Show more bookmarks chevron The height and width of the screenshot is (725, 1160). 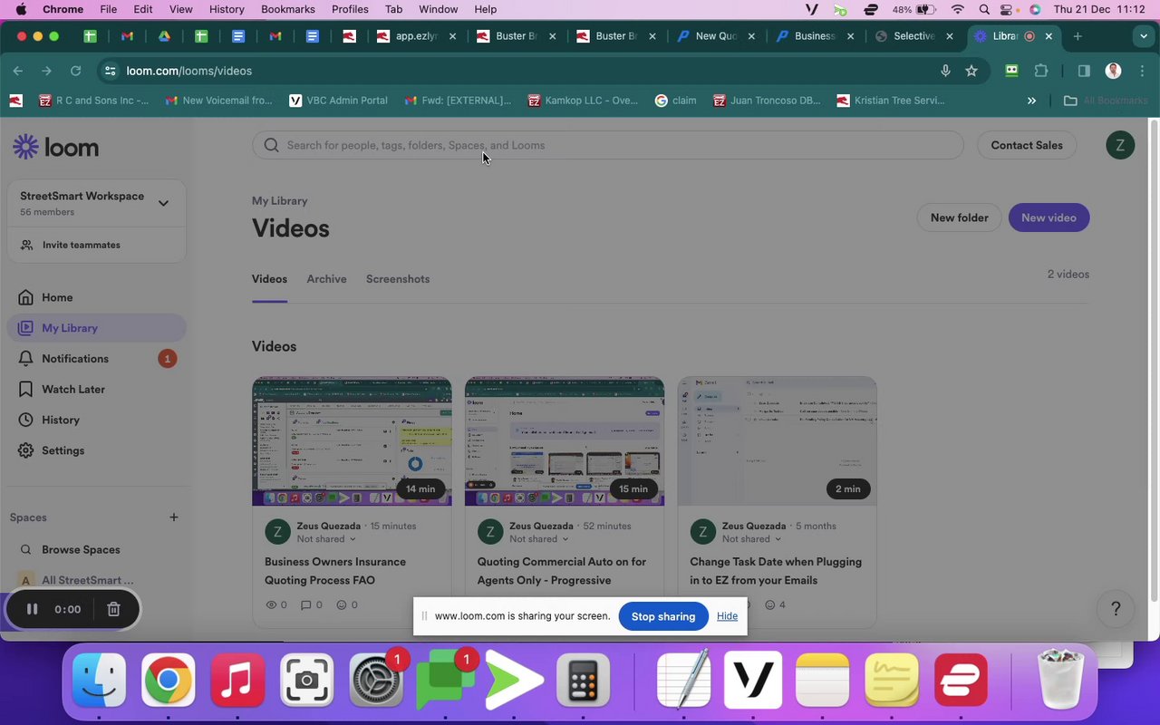(x=1031, y=101)
